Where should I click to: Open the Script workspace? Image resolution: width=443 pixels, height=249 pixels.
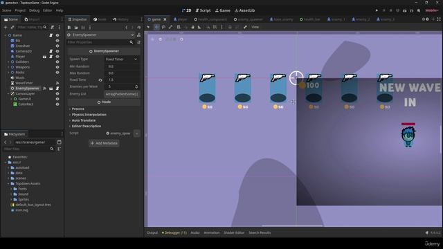pos(203,10)
